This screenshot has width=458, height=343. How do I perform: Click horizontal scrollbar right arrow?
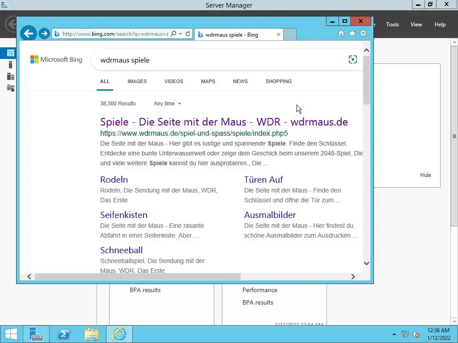(353, 276)
